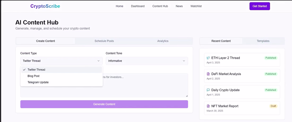The height and width of the screenshot is (122, 292).
Task: Go to the Dashboard nav link
Action: (x=138, y=6)
